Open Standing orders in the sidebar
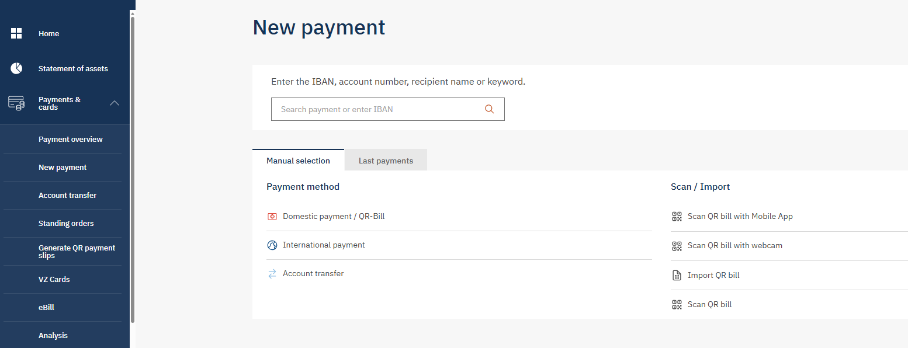Screen dimensions: 908x348 [x=66, y=223]
